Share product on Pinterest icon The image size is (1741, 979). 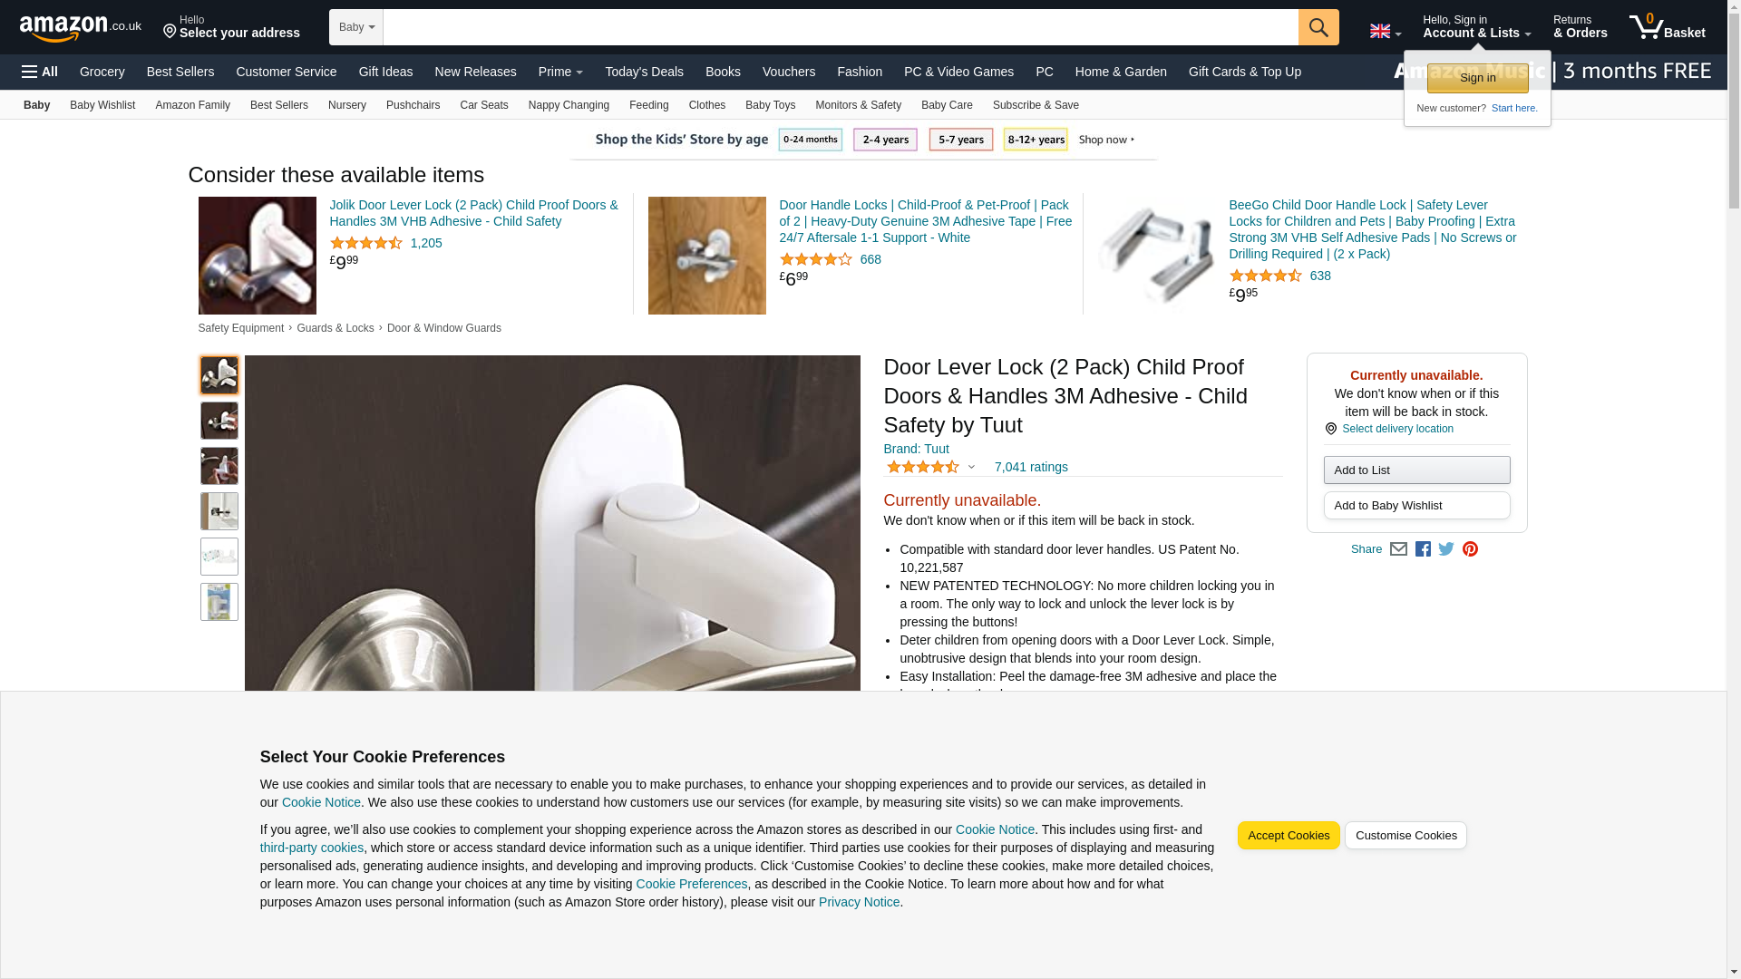coord(1470,549)
